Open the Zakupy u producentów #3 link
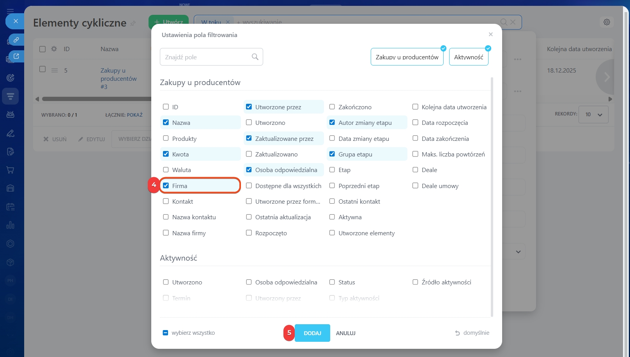 (x=119, y=78)
